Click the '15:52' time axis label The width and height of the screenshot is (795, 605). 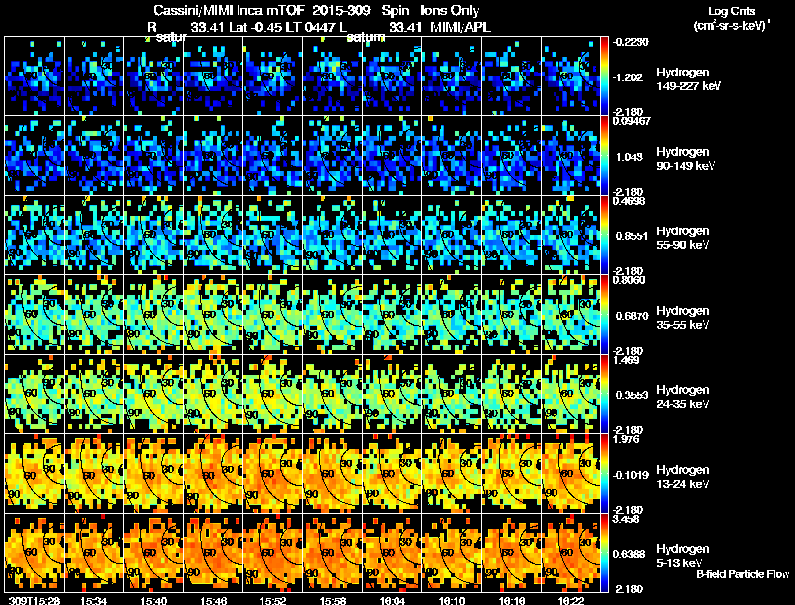272,601
